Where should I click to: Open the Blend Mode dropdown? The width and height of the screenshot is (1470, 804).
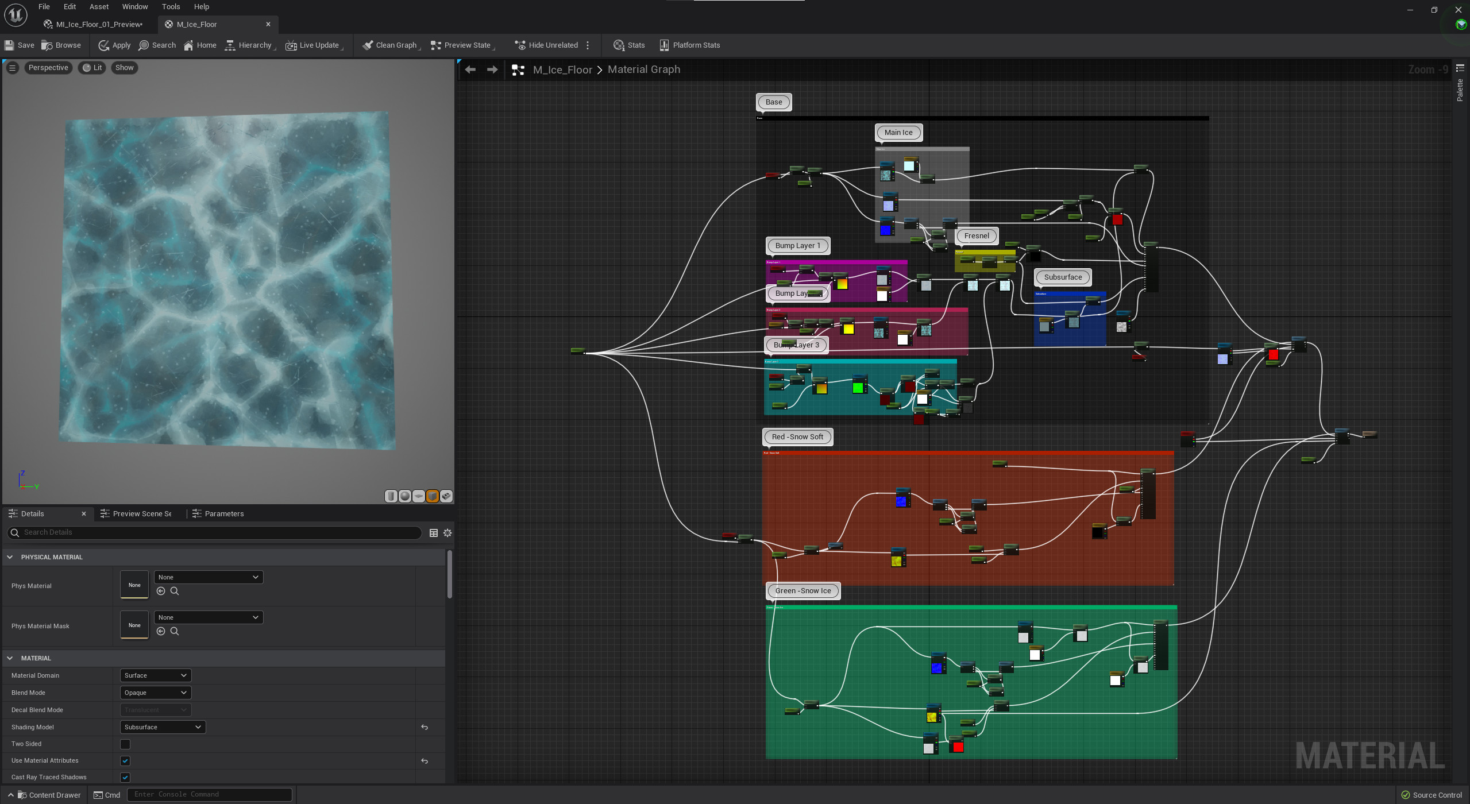point(153,692)
